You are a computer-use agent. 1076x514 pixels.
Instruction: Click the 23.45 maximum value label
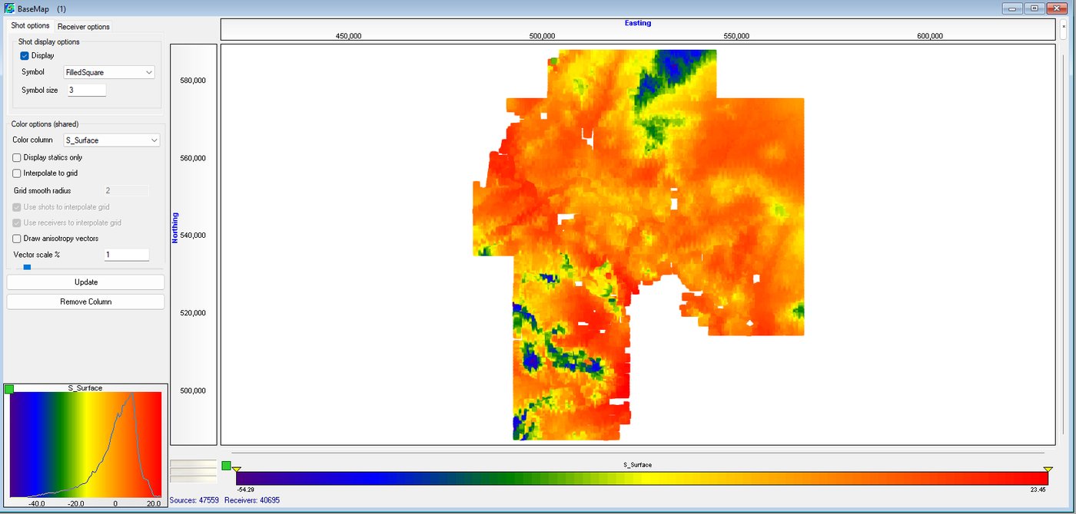pos(1039,489)
